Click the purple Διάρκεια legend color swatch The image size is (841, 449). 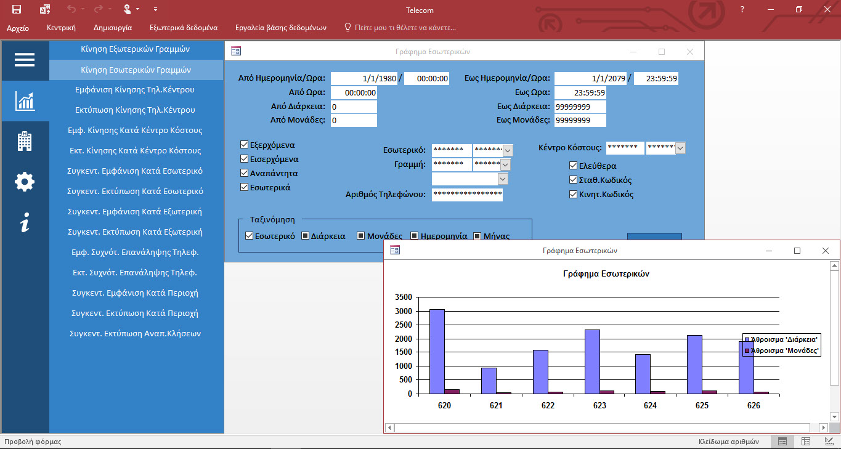tap(747, 339)
